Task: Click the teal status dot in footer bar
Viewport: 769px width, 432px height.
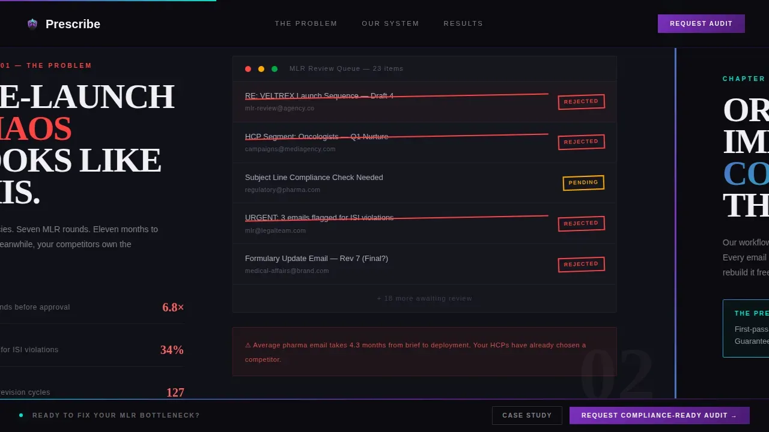Action: (21, 415)
